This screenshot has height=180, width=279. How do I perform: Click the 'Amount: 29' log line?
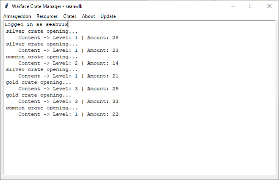(x=68, y=89)
